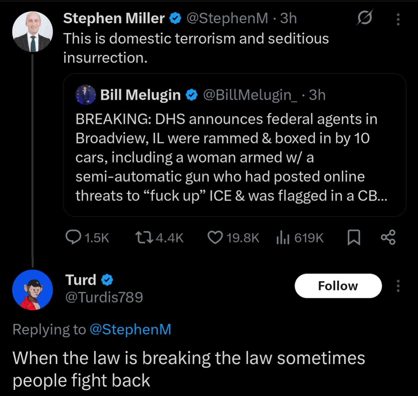This screenshot has width=418, height=396.
Task: Open Stephen Miller's profile picture
Action: click(x=33, y=32)
